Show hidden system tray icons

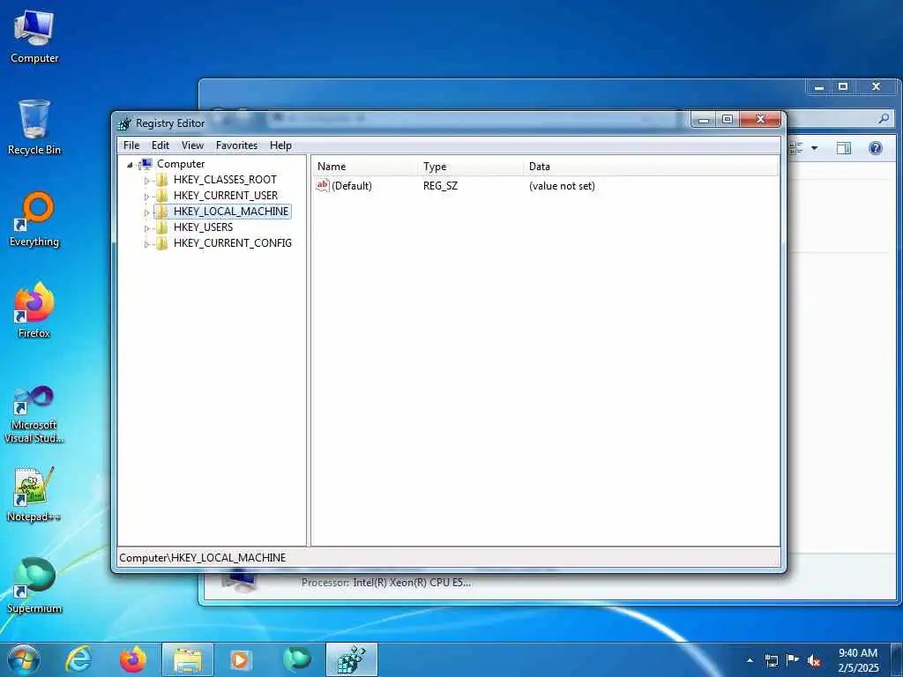pyautogui.click(x=750, y=660)
